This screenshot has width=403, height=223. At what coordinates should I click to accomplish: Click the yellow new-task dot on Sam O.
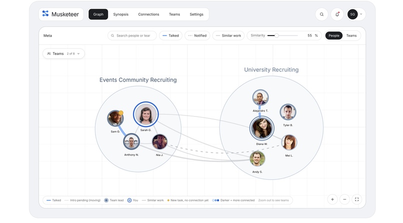[120, 113]
